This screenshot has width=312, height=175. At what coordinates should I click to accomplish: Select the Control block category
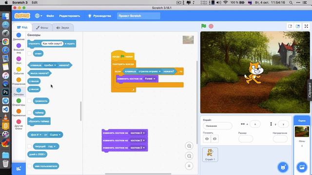coord(19,81)
